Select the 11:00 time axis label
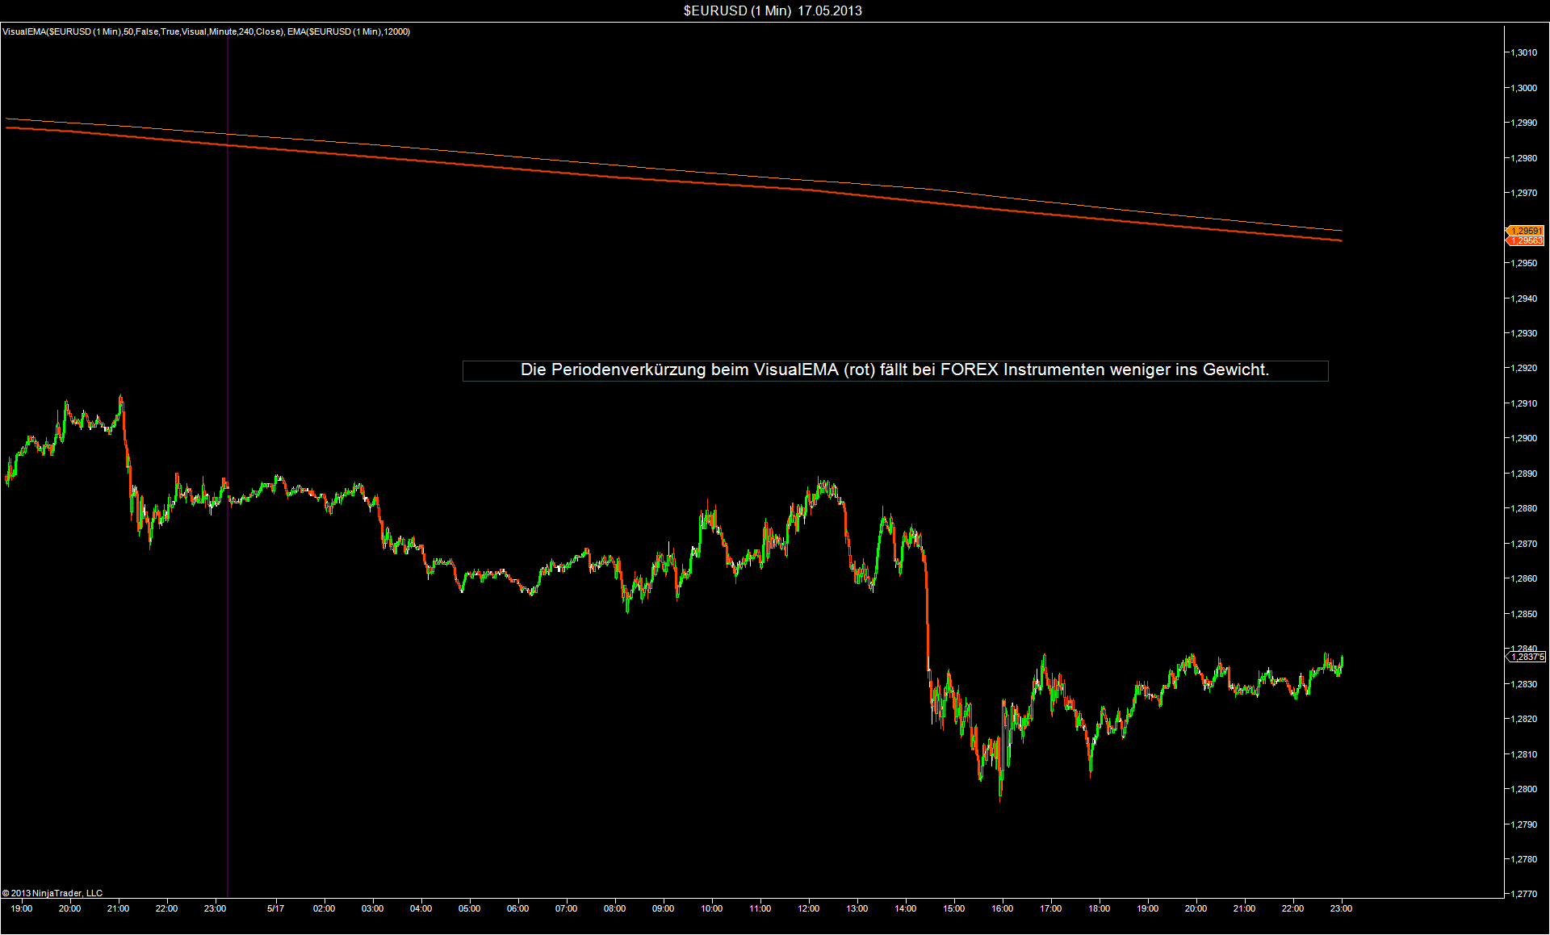Image resolution: width=1550 pixels, height=935 pixels. [760, 908]
